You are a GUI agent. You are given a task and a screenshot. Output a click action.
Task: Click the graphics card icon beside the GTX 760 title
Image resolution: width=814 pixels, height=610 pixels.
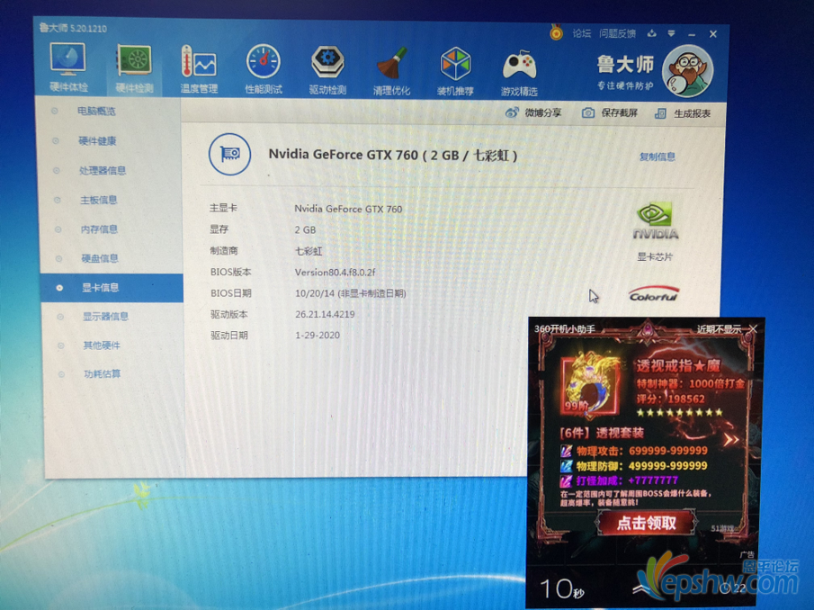(x=229, y=154)
